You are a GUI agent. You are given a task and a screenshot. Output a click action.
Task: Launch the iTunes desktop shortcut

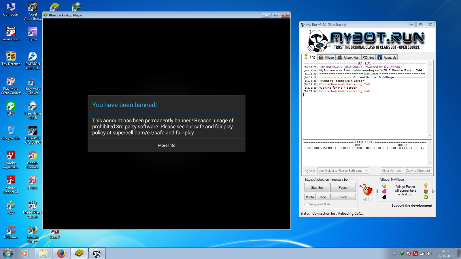click(x=33, y=182)
